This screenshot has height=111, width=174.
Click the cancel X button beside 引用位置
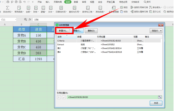pyautogui.click(x=59, y=97)
